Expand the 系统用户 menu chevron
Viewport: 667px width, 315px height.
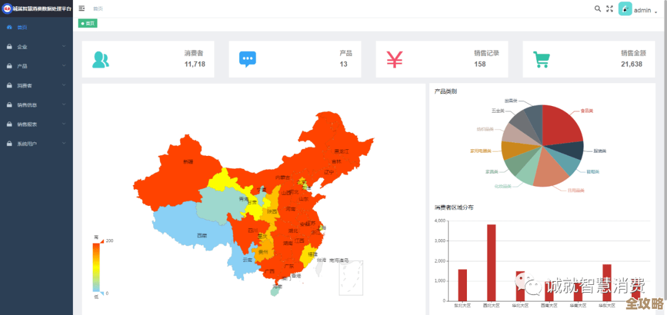tap(64, 144)
